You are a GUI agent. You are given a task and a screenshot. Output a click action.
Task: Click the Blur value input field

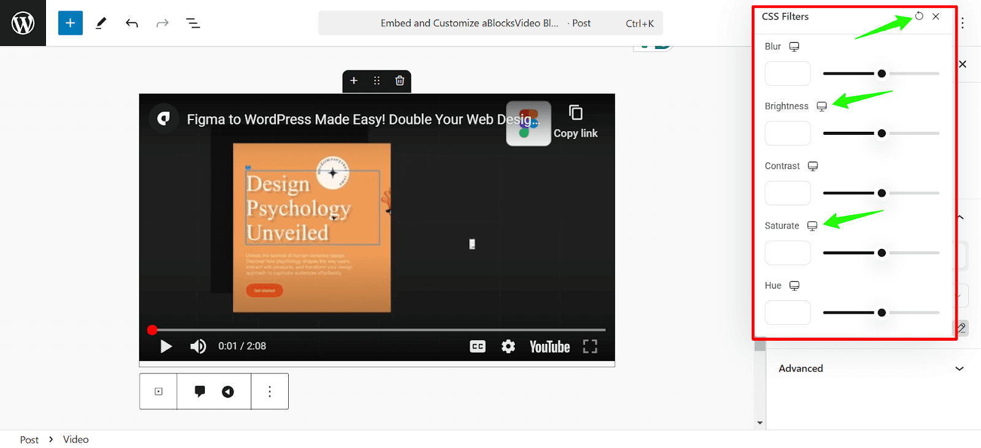point(788,74)
